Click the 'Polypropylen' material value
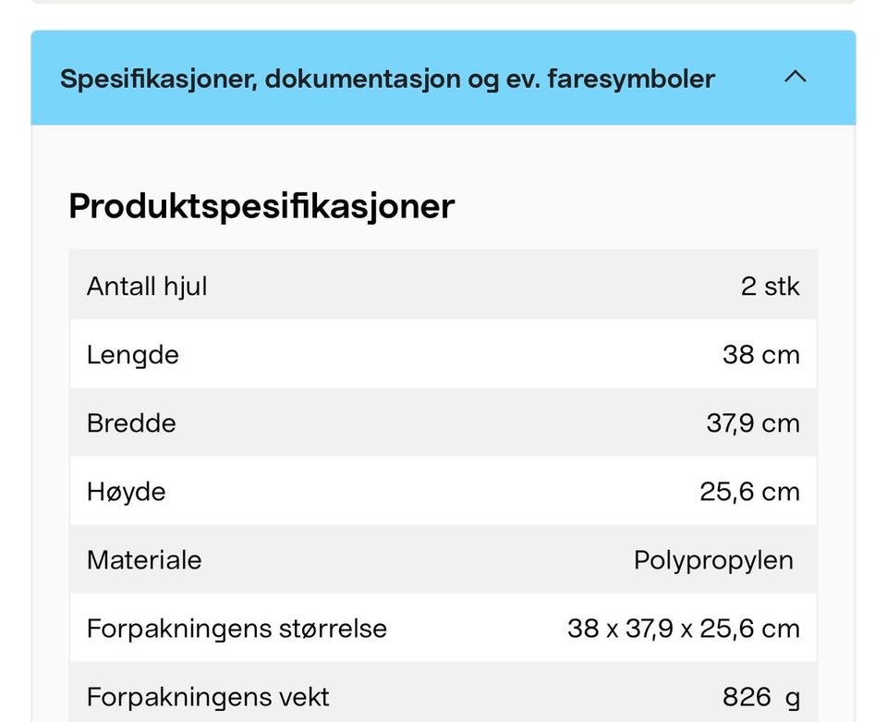This screenshot has height=722, width=887. [x=713, y=560]
